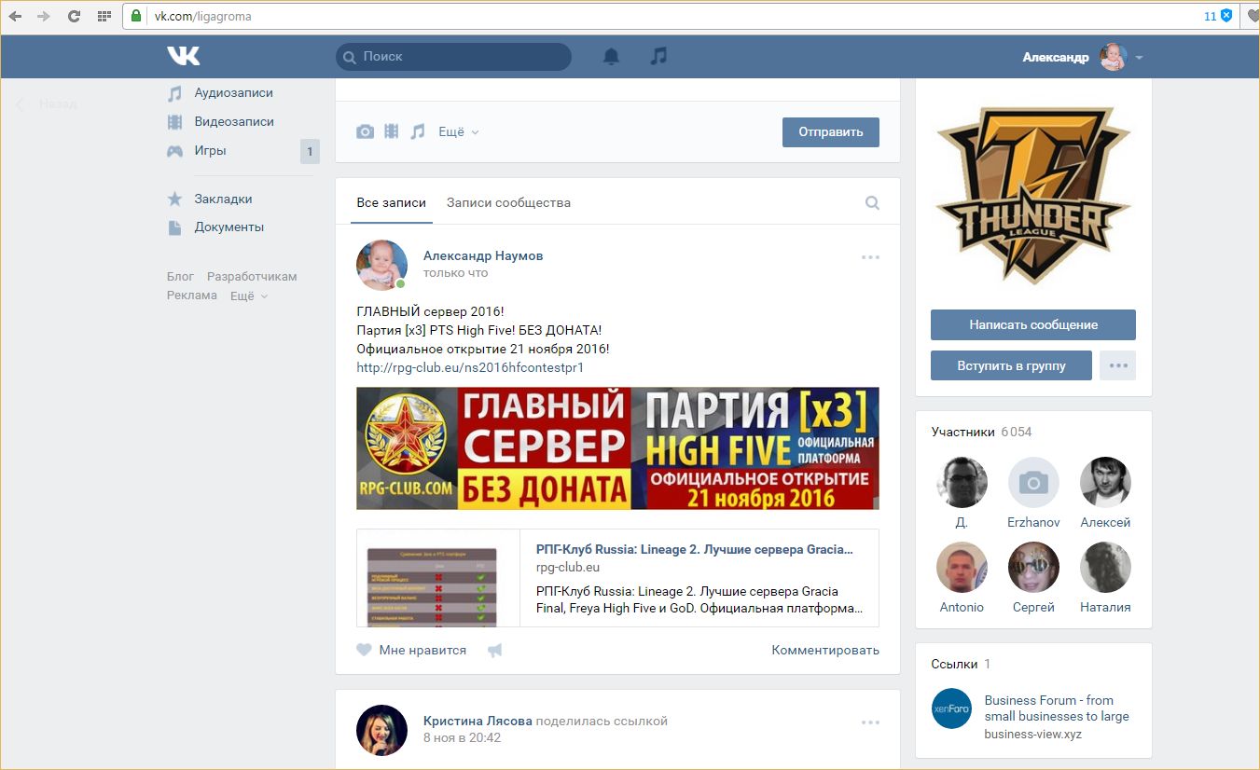This screenshot has height=770, width=1260.
Task: Attach a photo with camera icon
Action: click(x=365, y=132)
